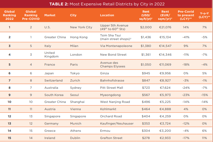Screen dimensions: 213x142
Task: Click the 'Tsim Sha Tsui' location cell
Action: 115,37
